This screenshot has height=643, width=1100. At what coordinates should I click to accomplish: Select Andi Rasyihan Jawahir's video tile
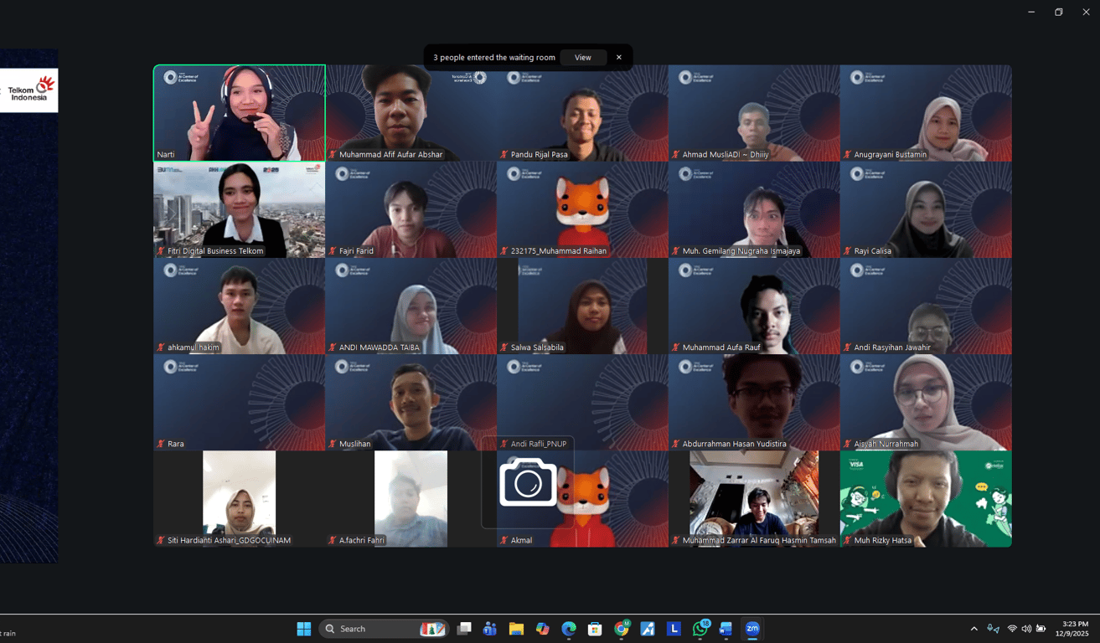[x=926, y=306]
